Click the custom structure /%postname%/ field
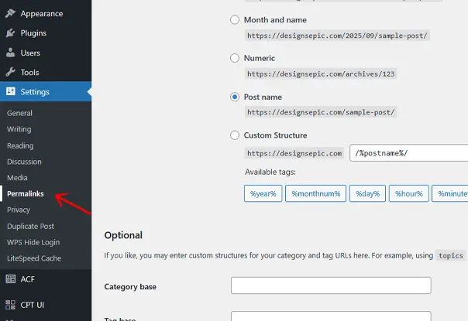 point(408,153)
